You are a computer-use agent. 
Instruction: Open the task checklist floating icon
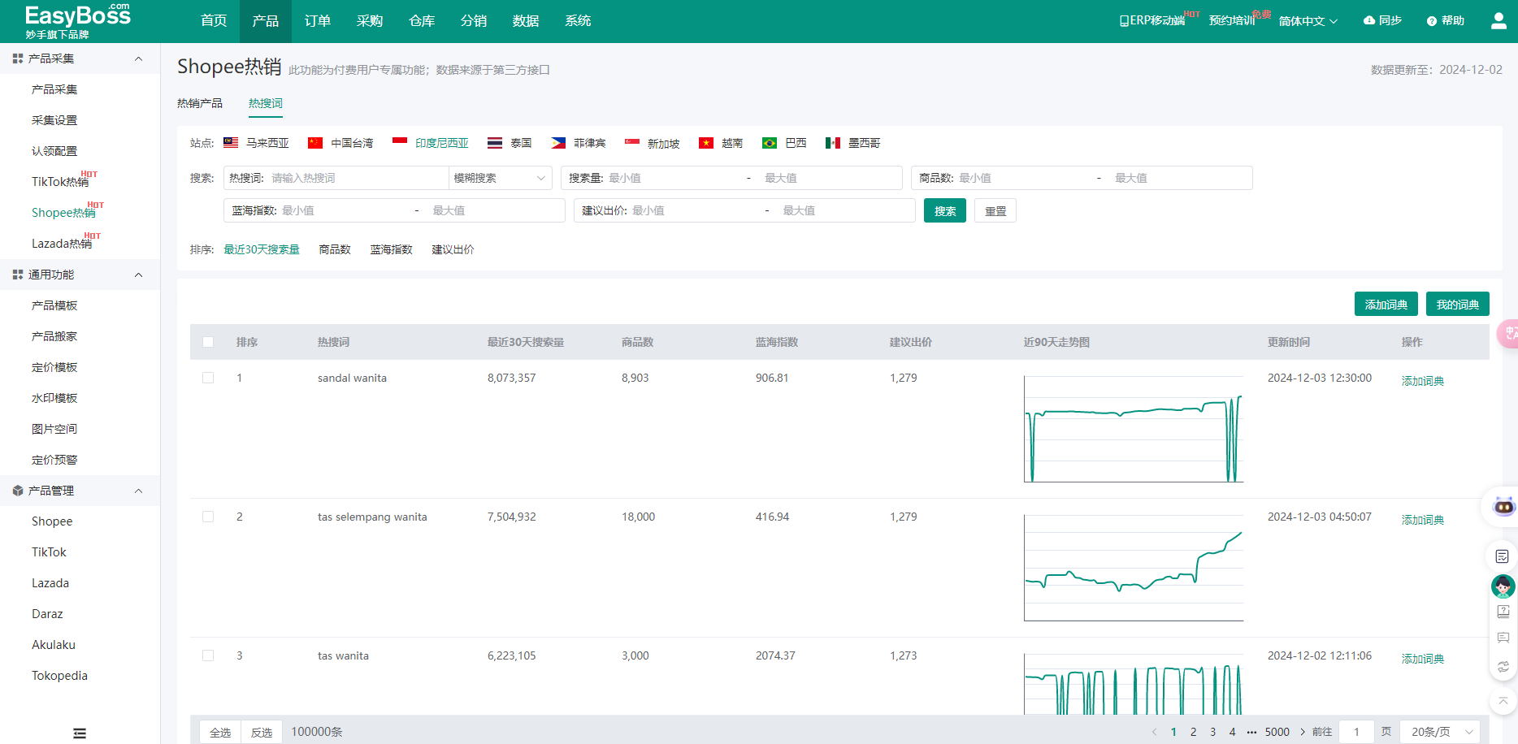click(x=1503, y=556)
